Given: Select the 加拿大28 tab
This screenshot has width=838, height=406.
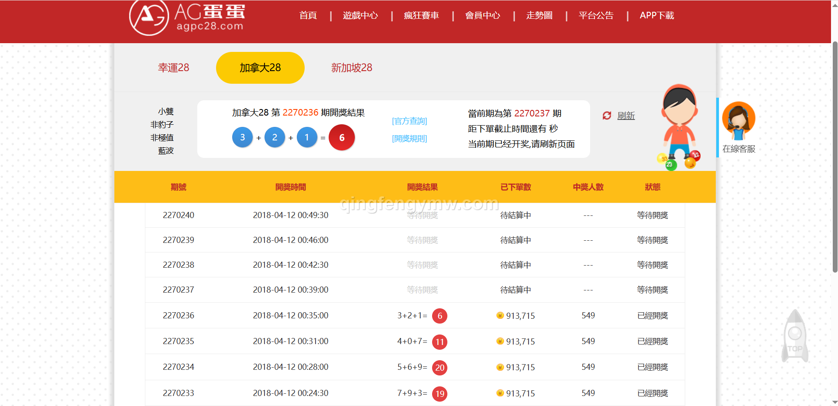Looking at the screenshot, I should (x=260, y=68).
